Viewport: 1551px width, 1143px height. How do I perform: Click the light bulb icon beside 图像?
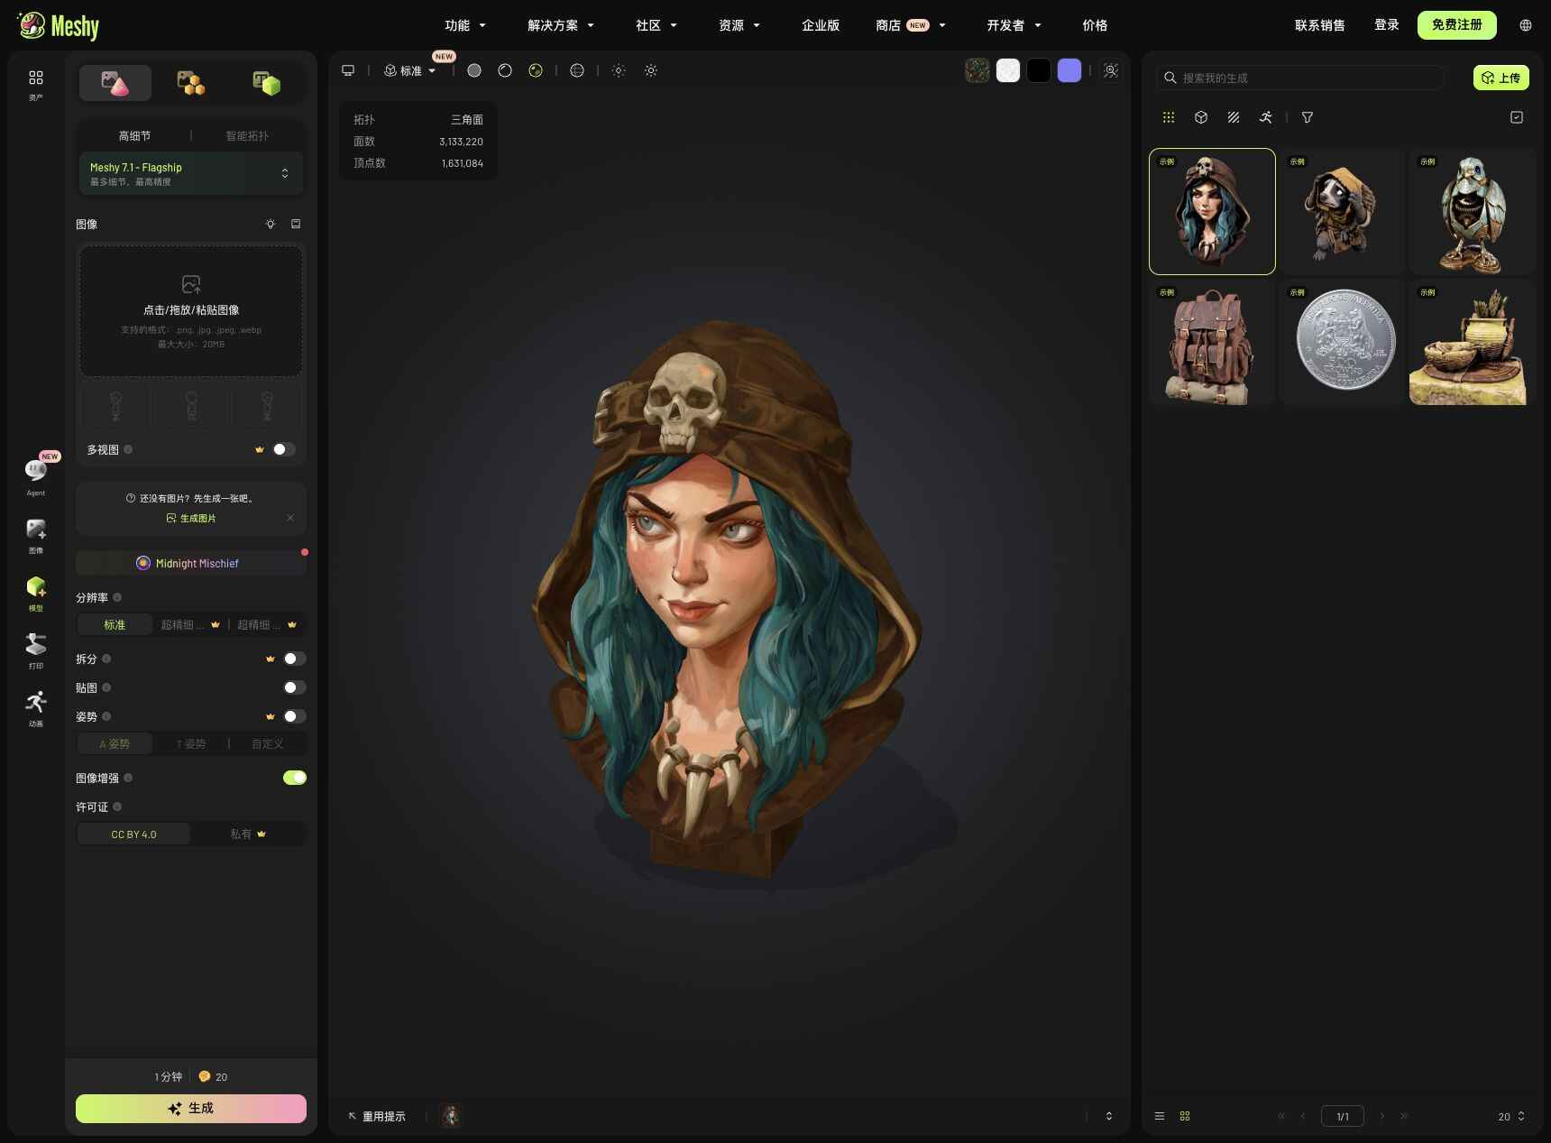tap(271, 224)
